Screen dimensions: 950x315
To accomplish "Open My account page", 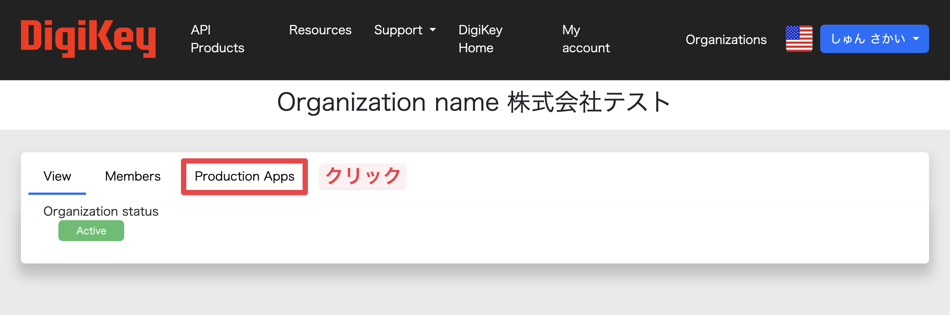I will (586, 39).
